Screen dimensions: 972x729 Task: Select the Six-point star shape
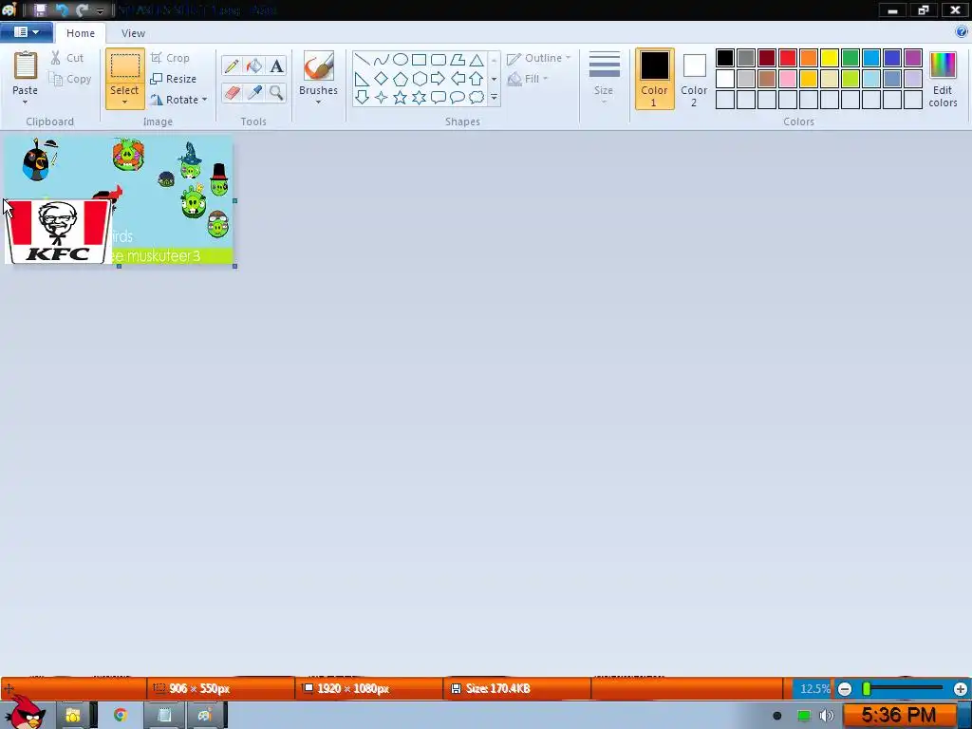[x=420, y=98]
